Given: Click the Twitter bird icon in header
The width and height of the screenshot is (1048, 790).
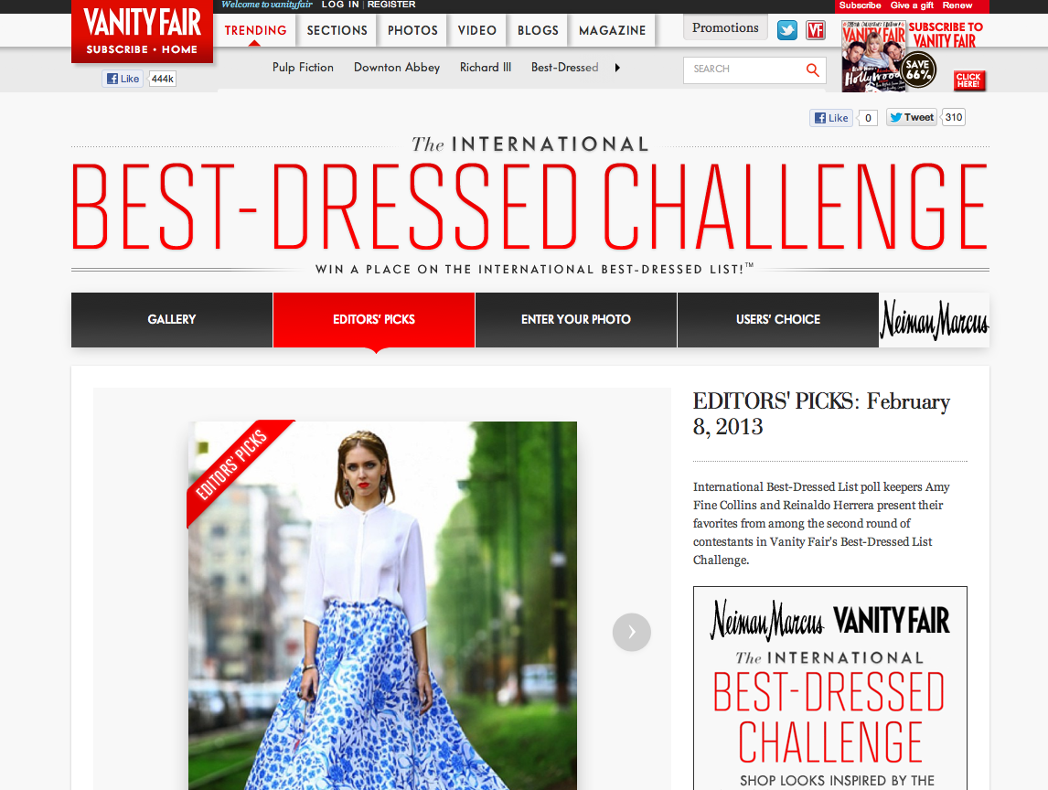Looking at the screenshot, I should (x=786, y=30).
